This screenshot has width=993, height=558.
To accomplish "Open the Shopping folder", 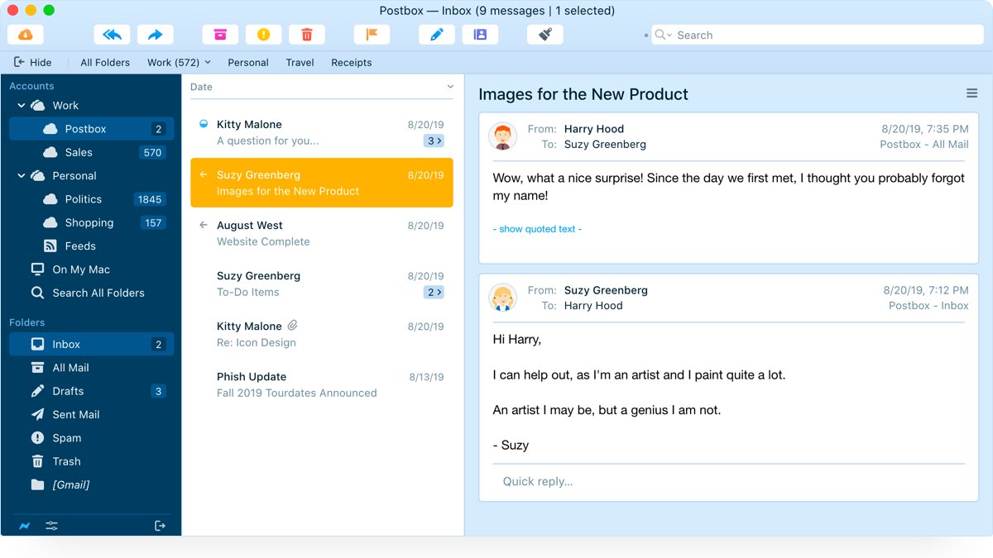I will (92, 222).
